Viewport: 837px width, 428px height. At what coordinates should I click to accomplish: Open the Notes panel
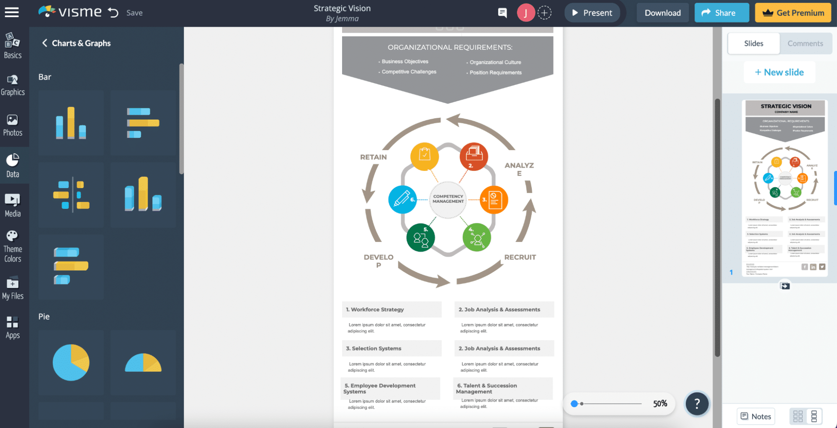tap(756, 416)
